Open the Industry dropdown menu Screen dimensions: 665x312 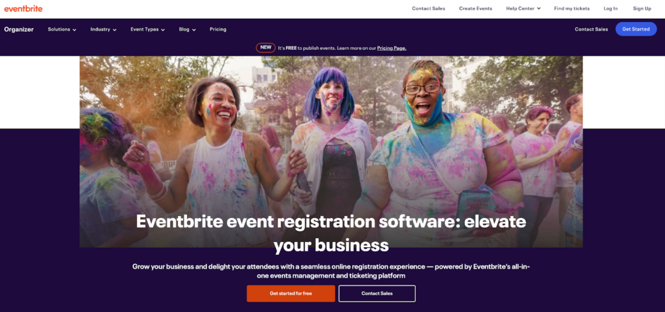click(x=103, y=29)
